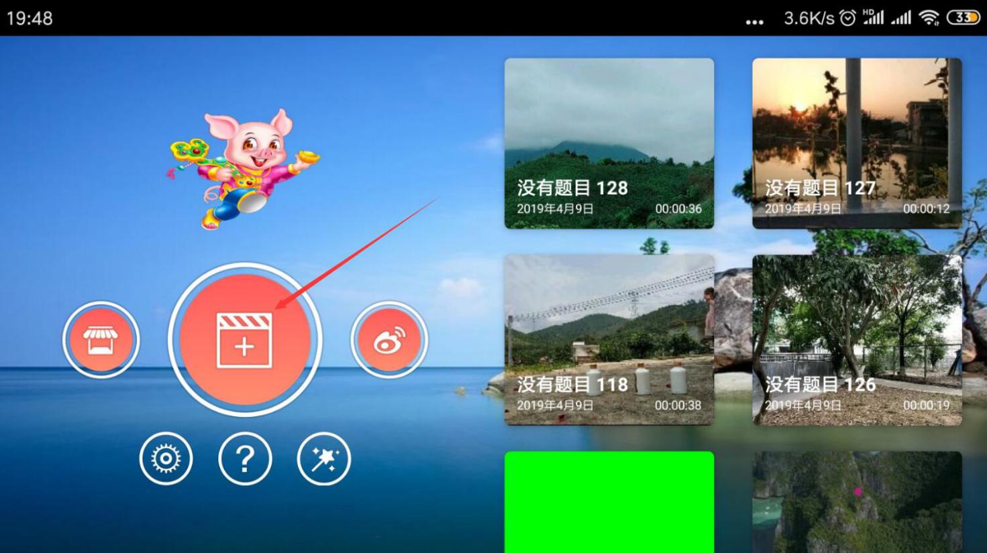Tap the 2019年4月9日 date on project 118
The height and width of the screenshot is (553, 987).
coord(555,406)
